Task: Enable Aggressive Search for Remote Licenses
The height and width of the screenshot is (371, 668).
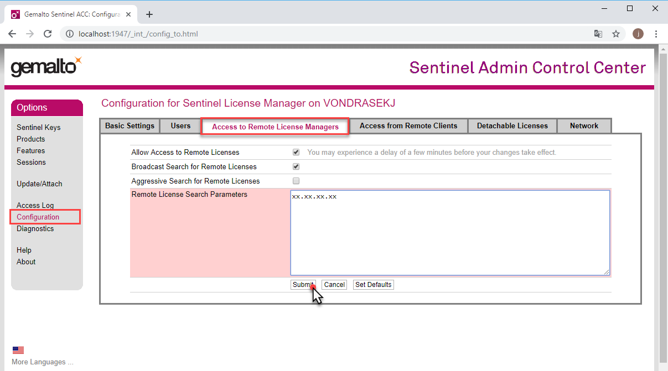Action: (296, 181)
